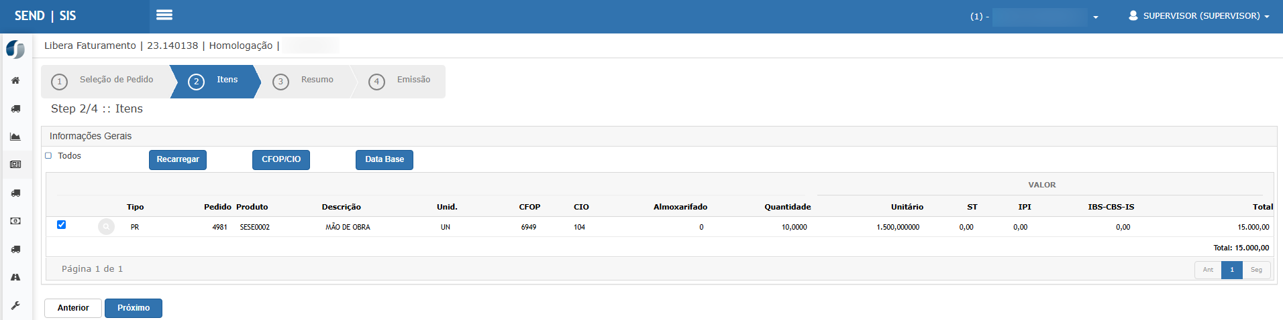
Task: Select page 1 in pagination
Action: [x=1232, y=270]
